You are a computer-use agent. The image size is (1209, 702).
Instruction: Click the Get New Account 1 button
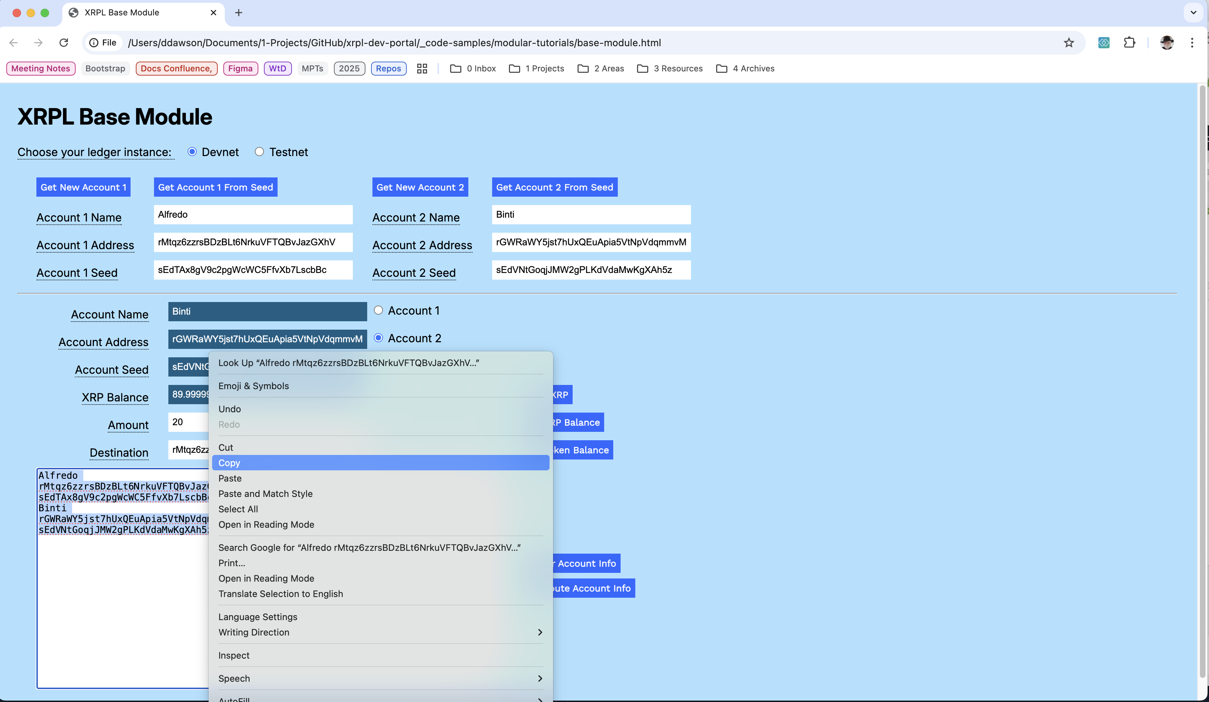(x=83, y=187)
